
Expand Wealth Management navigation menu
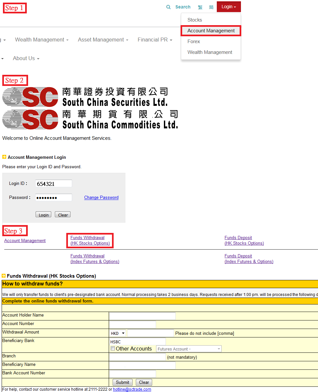42,40
